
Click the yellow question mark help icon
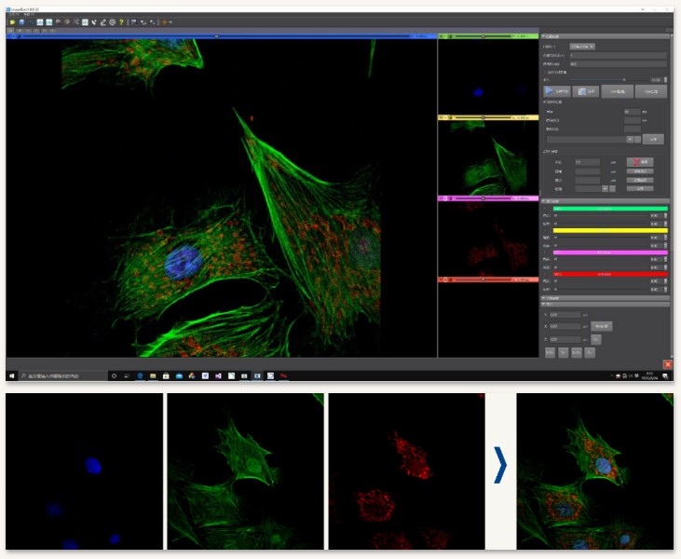(x=121, y=21)
